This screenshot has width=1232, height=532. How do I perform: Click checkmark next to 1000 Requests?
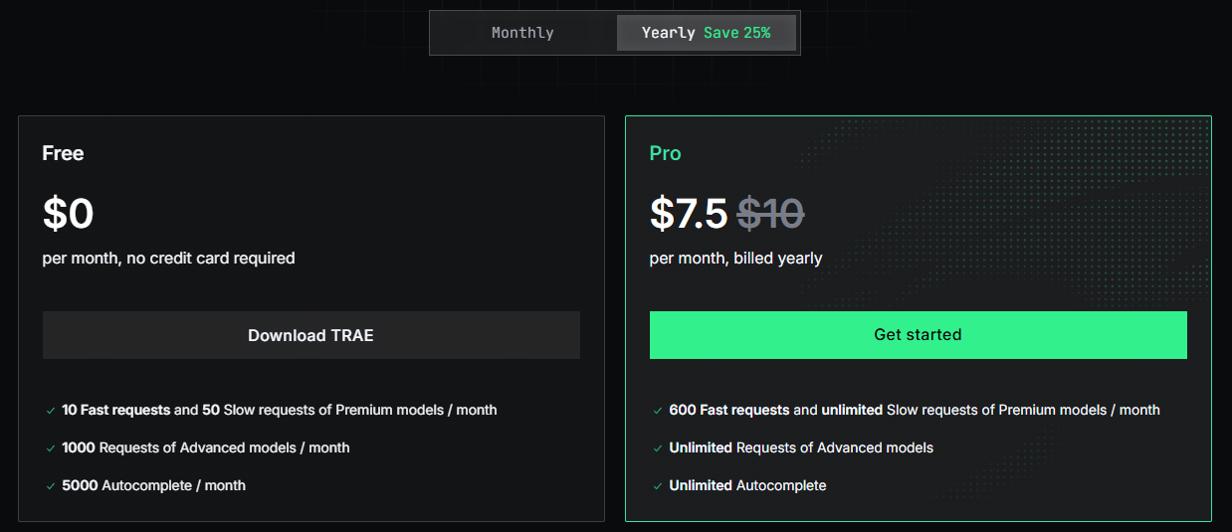tap(51, 448)
